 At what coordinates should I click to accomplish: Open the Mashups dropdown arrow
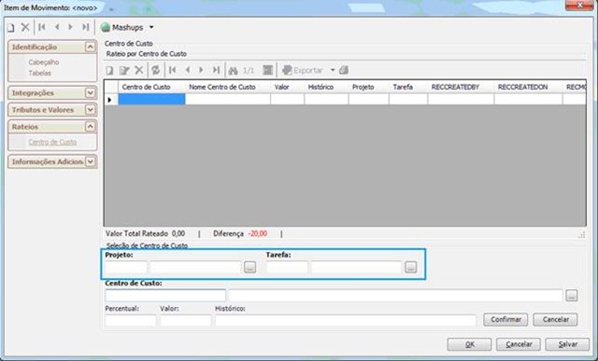151,27
